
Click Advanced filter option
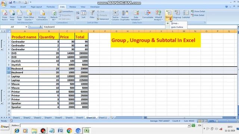tap(103, 19)
